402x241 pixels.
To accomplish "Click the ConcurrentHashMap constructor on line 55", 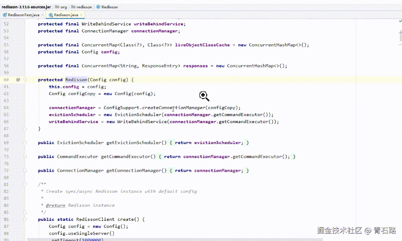I will click(272, 45).
